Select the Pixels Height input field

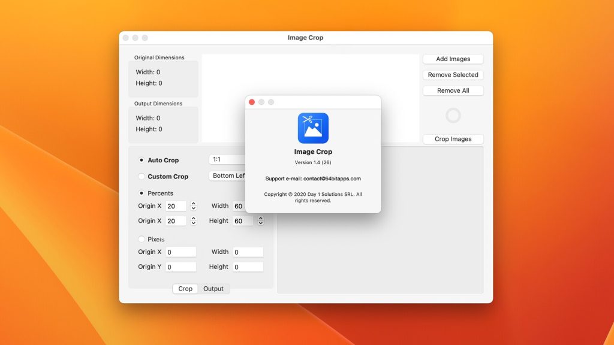pos(248,267)
